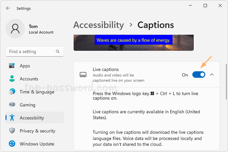Focus the Find a setting field
This screenshot has height=152, width=228.
35,51
